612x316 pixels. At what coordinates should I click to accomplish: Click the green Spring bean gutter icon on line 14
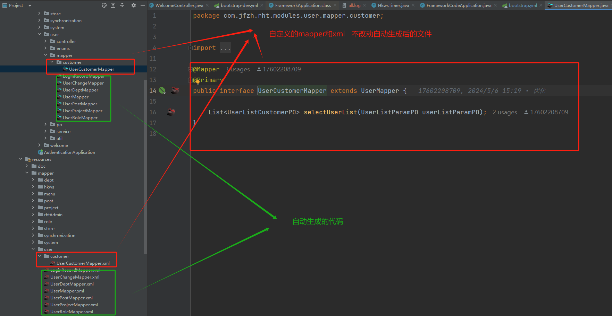pos(162,91)
